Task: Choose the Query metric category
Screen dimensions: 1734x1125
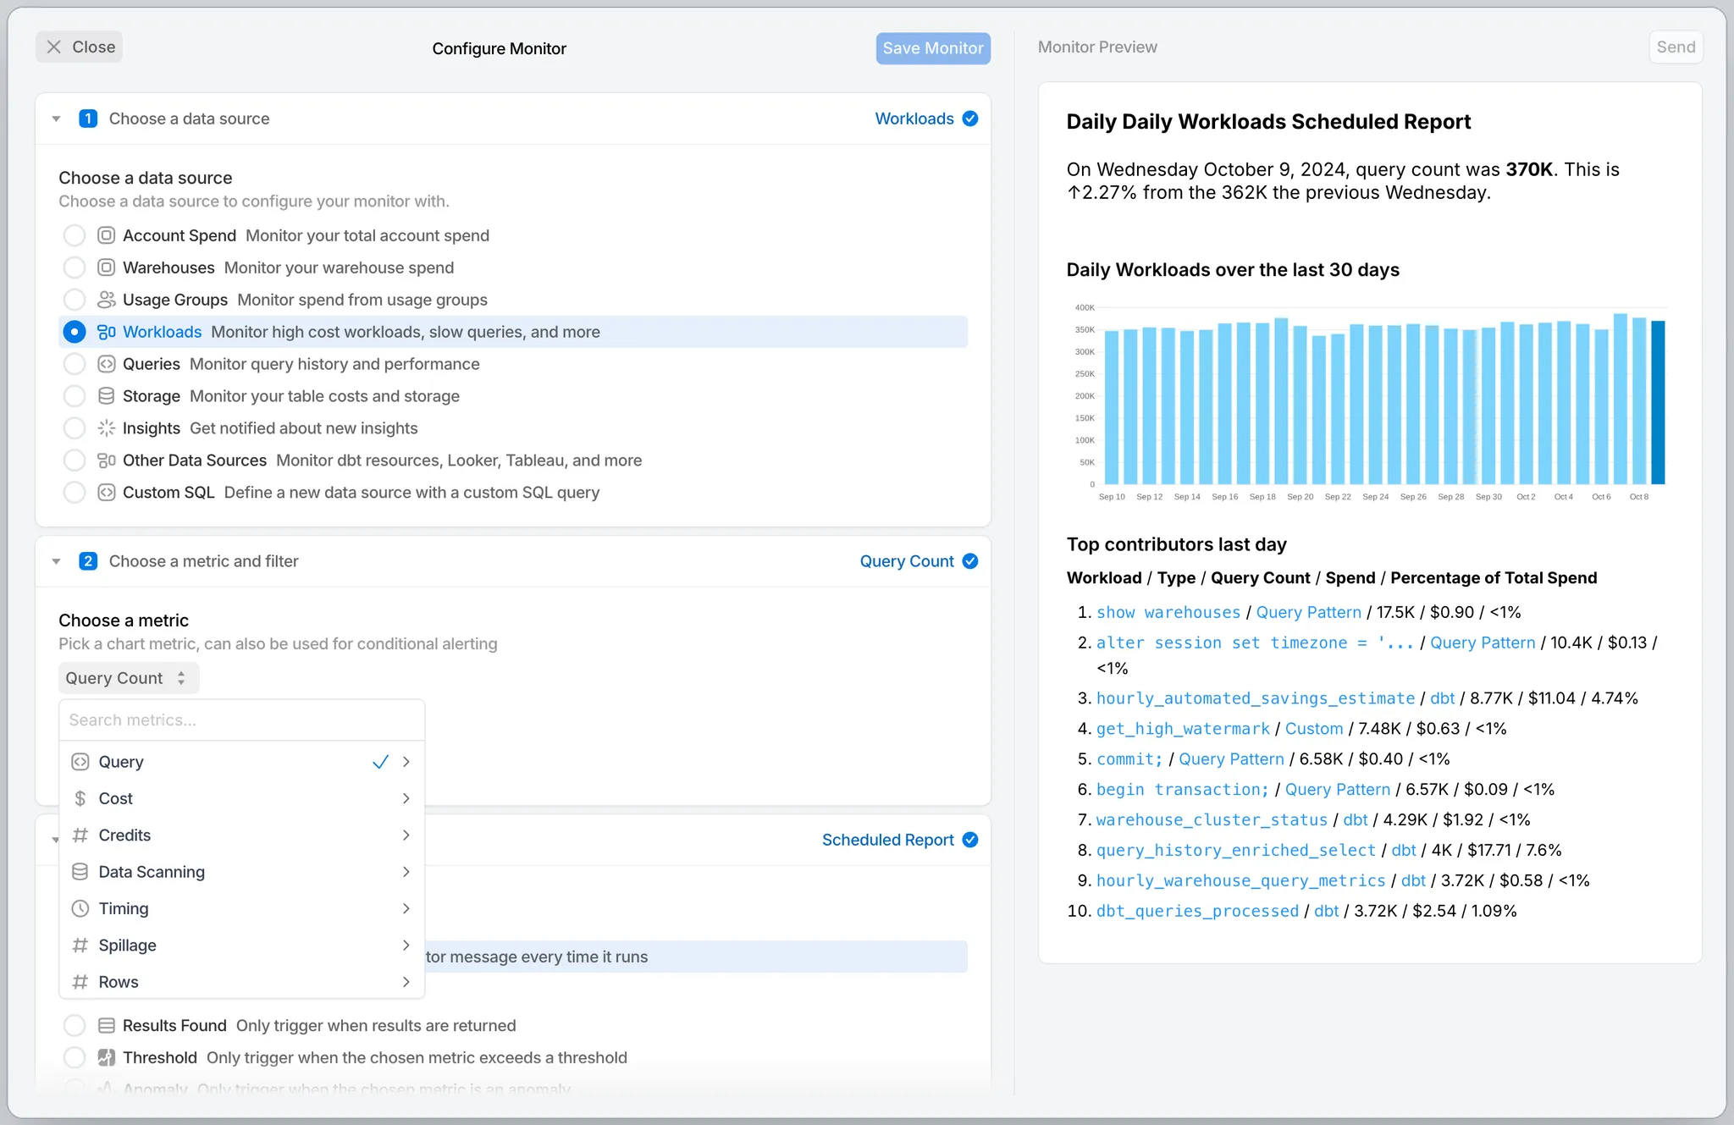Action: coord(241,762)
